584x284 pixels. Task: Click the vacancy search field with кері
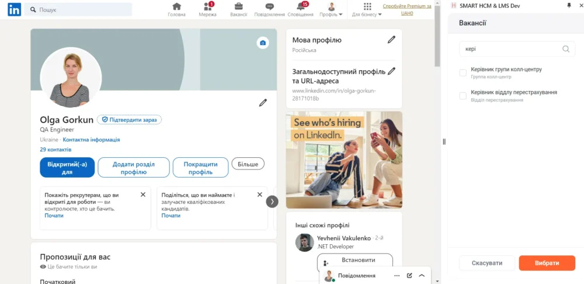click(511, 49)
